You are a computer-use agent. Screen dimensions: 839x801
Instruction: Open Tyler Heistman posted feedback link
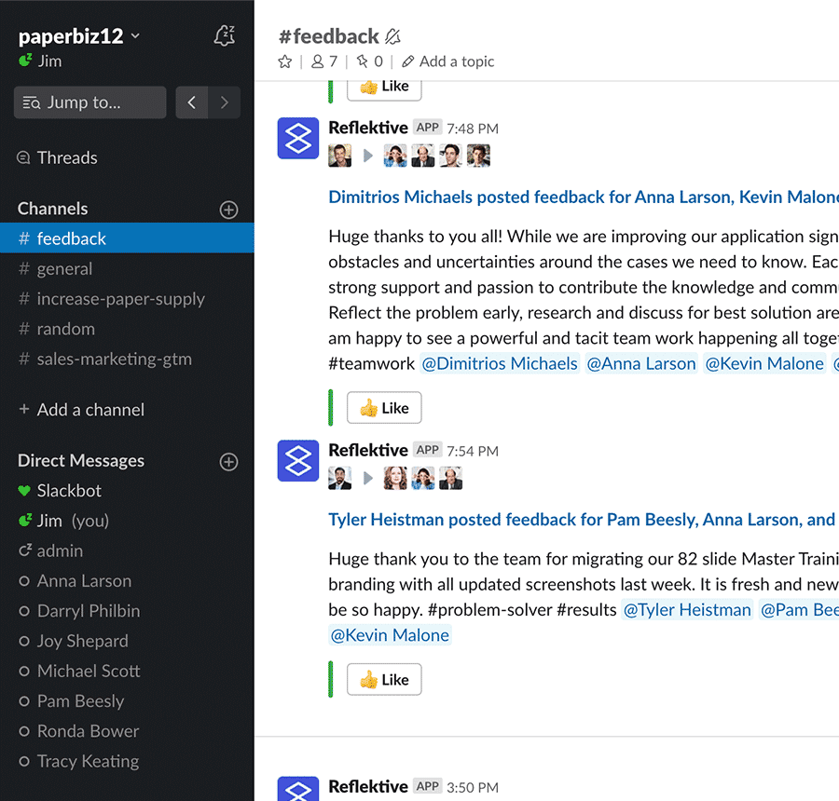[584, 519]
